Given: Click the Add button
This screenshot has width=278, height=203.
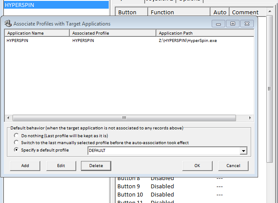Looking at the screenshot, I should coord(25,166).
